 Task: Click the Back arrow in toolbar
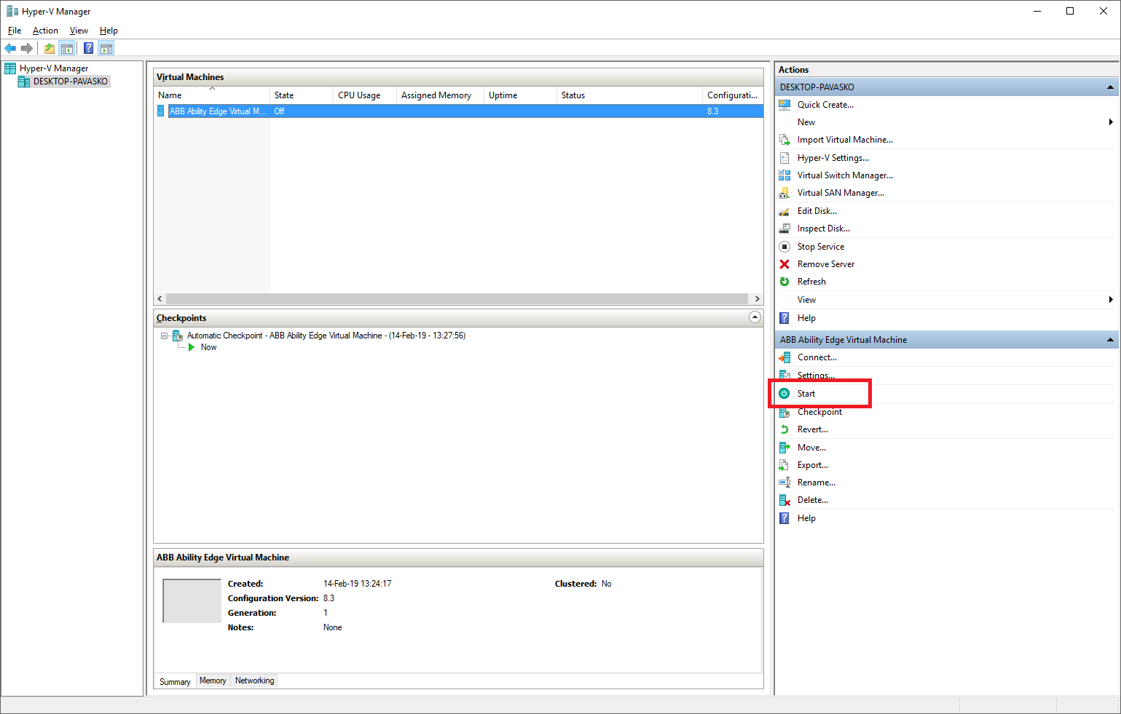coord(10,49)
